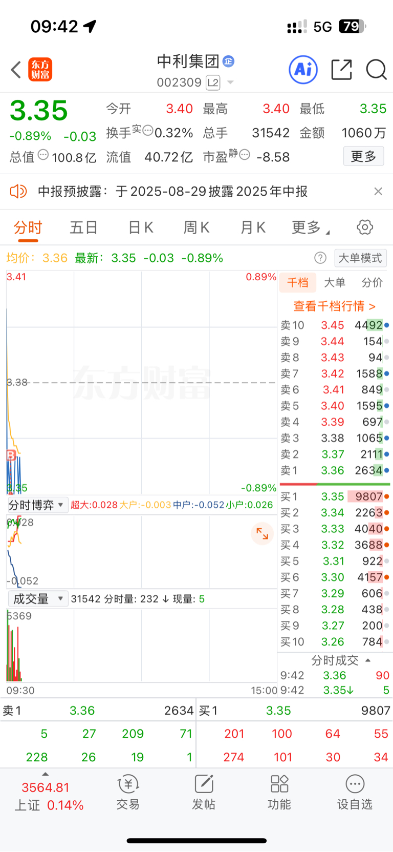Select the 卖10 3.45 order row
Screen dimensions: 393x852
pyautogui.click(x=335, y=325)
